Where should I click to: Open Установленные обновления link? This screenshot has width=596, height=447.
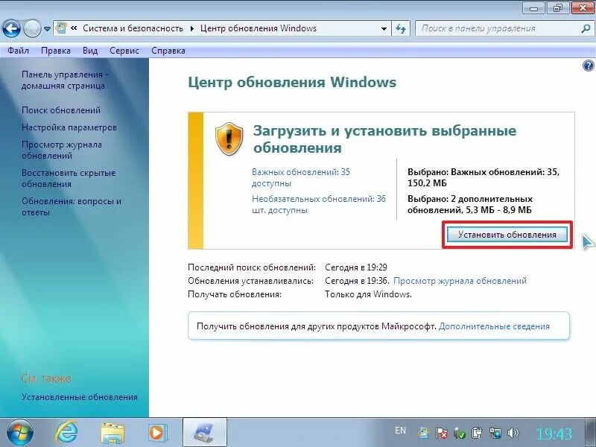tap(80, 397)
